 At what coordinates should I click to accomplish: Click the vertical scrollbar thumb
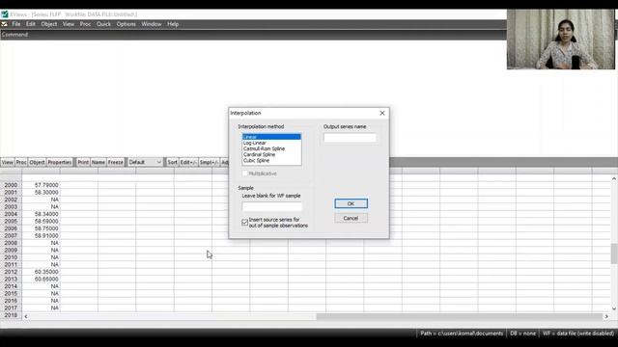tap(614, 254)
